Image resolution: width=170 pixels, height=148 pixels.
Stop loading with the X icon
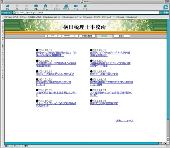pyautogui.click(x=26, y=7)
